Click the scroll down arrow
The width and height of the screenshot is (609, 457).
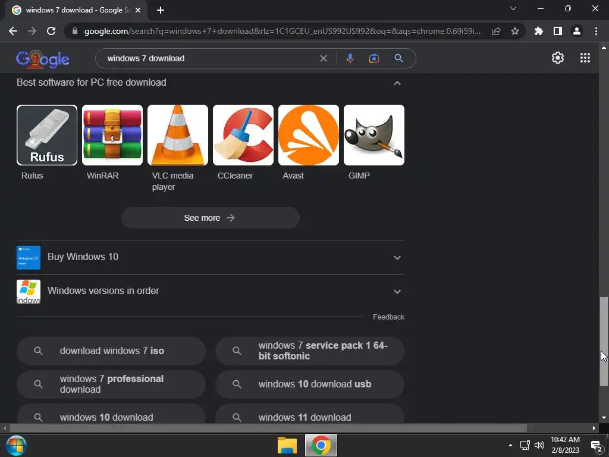point(604,418)
